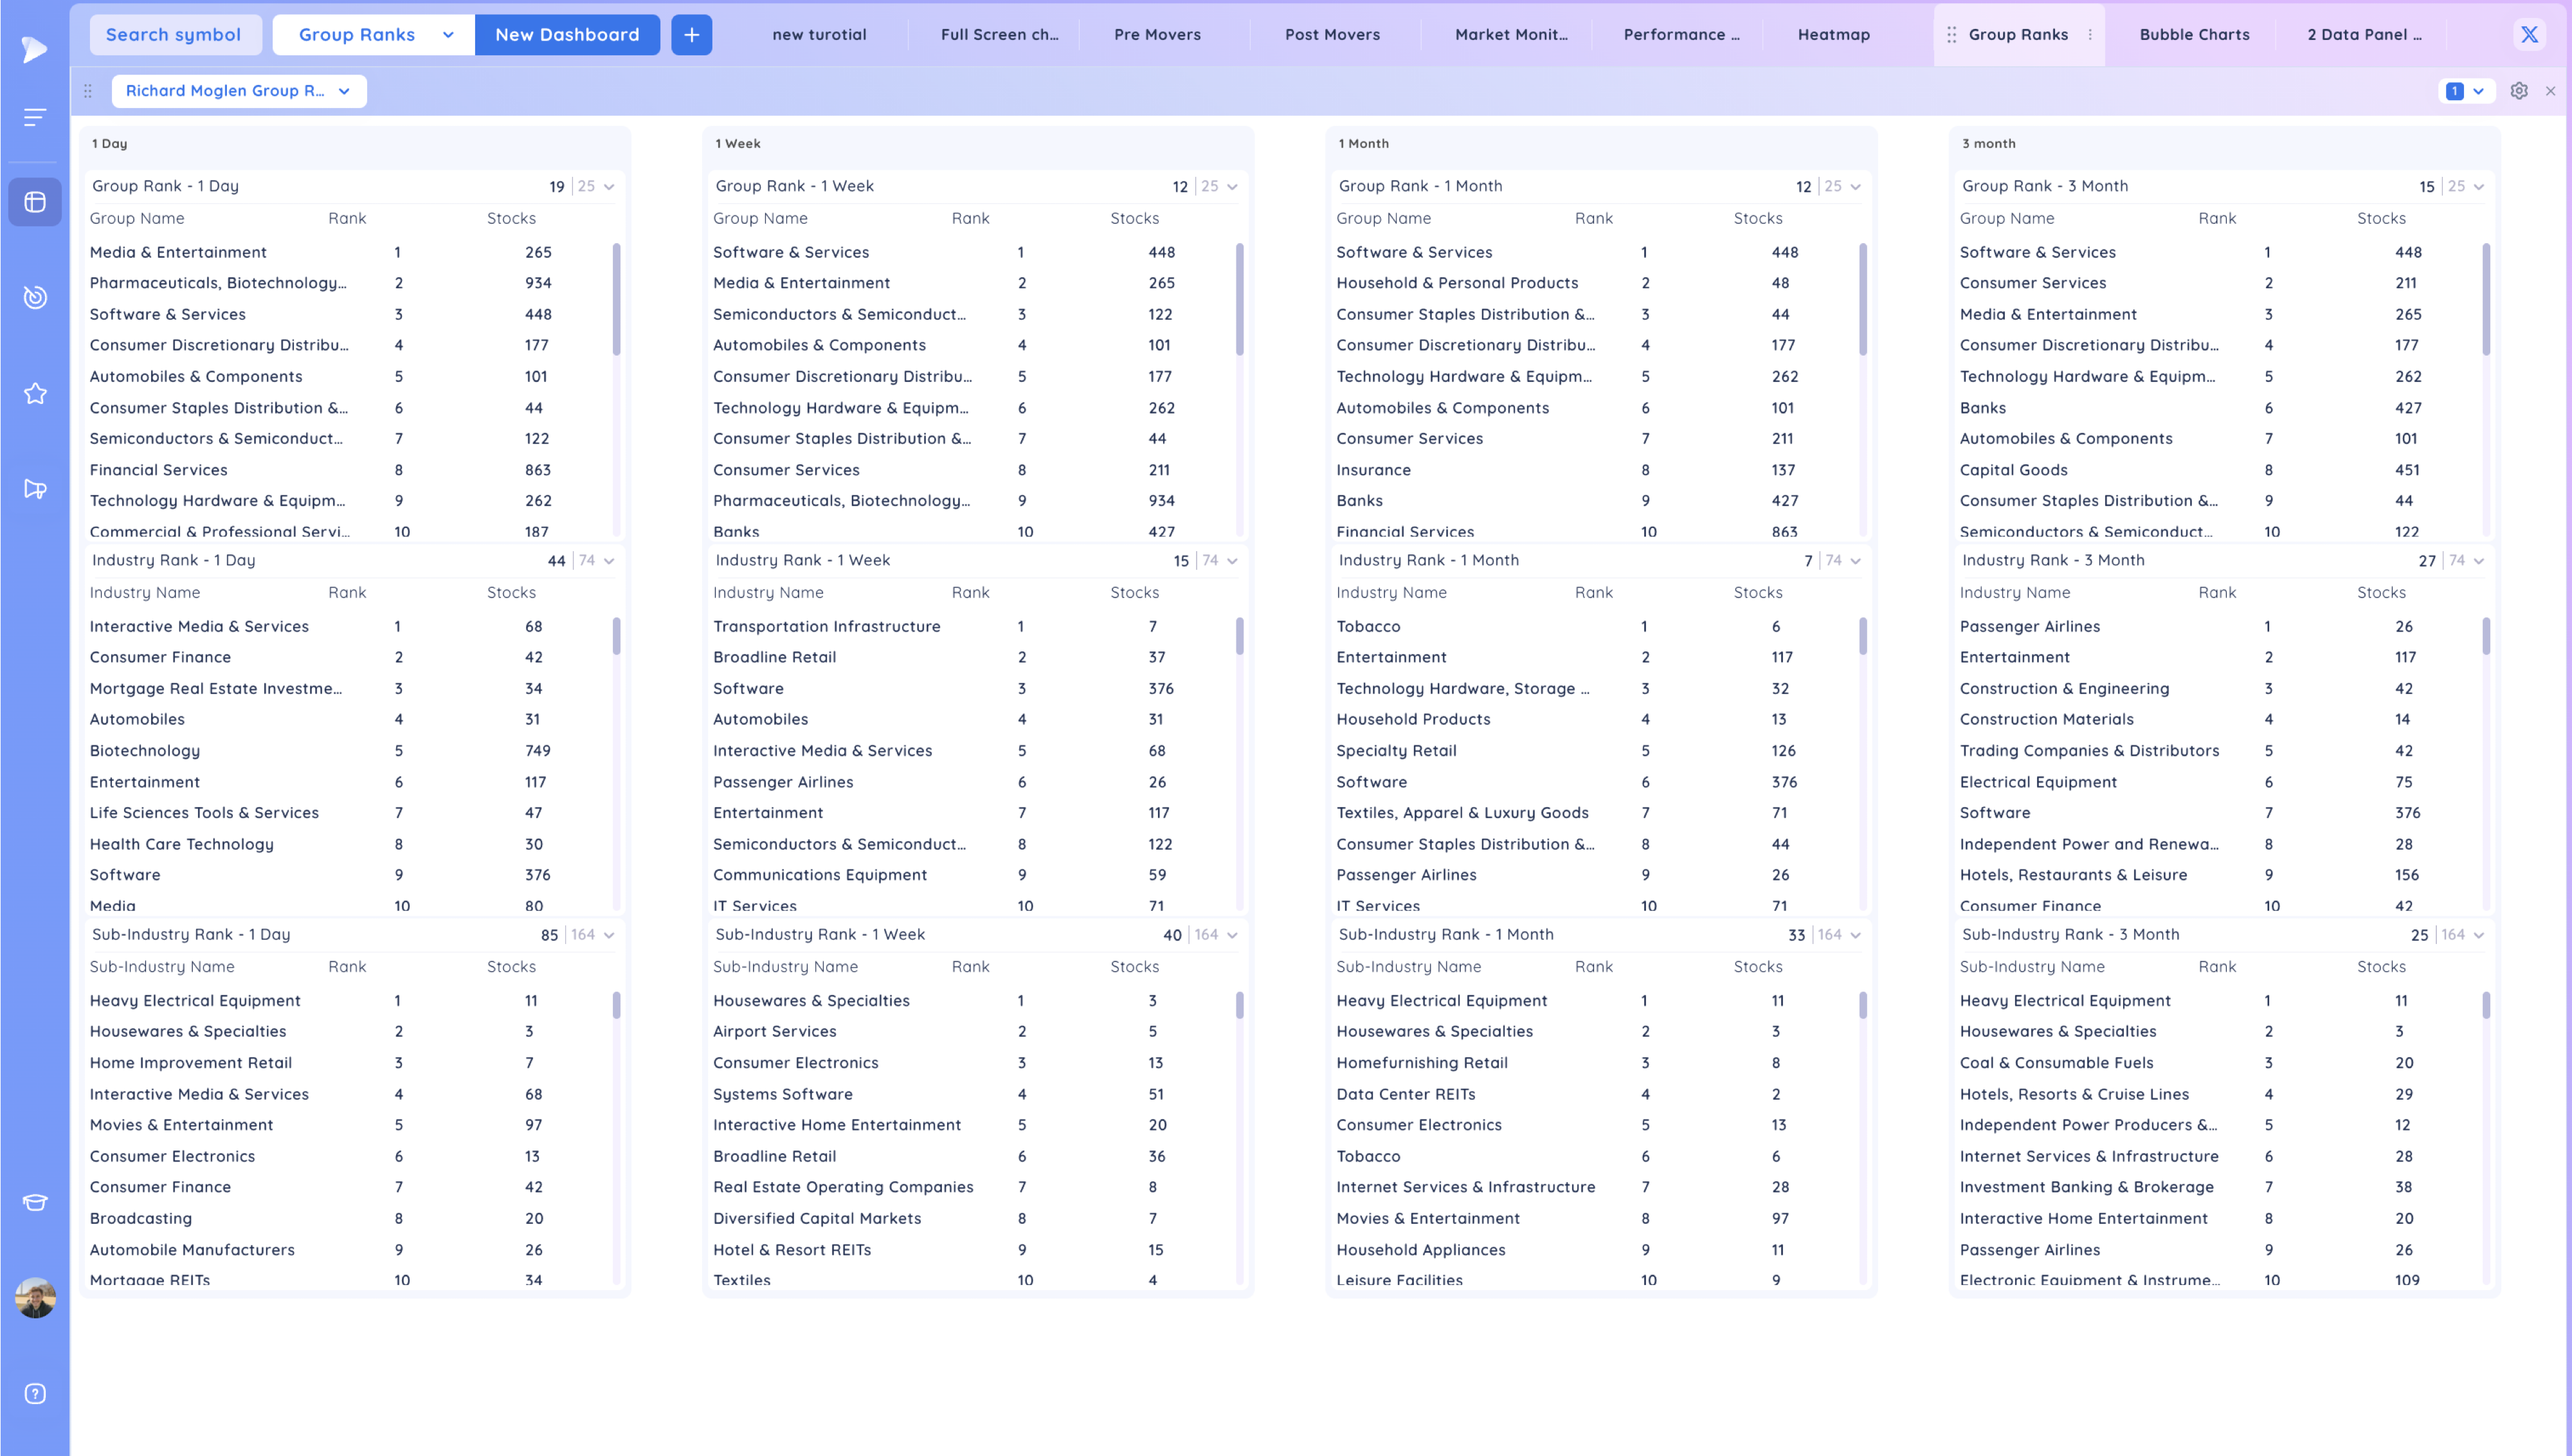This screenshot has height=1456, width=2572.
Task: Open the three-dot options on Group Ranks tab
Action: tap(2090, 35)
